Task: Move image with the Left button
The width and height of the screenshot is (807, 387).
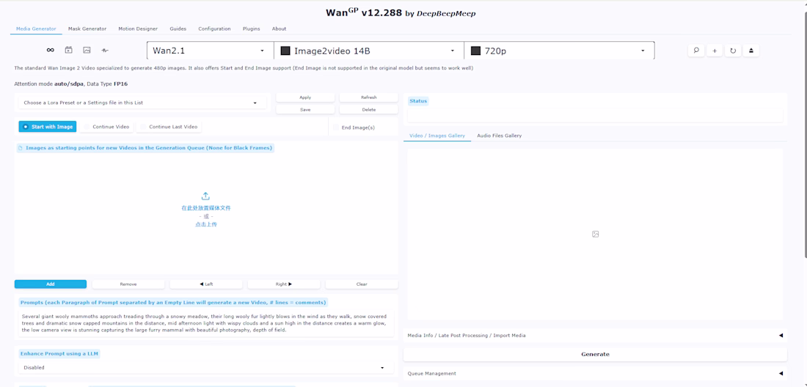Action: pyautogui.click(x=206, y=284)
